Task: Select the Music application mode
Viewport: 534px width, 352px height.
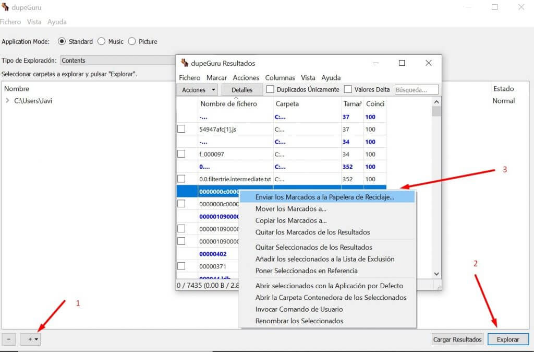Action: pos(101,41)
